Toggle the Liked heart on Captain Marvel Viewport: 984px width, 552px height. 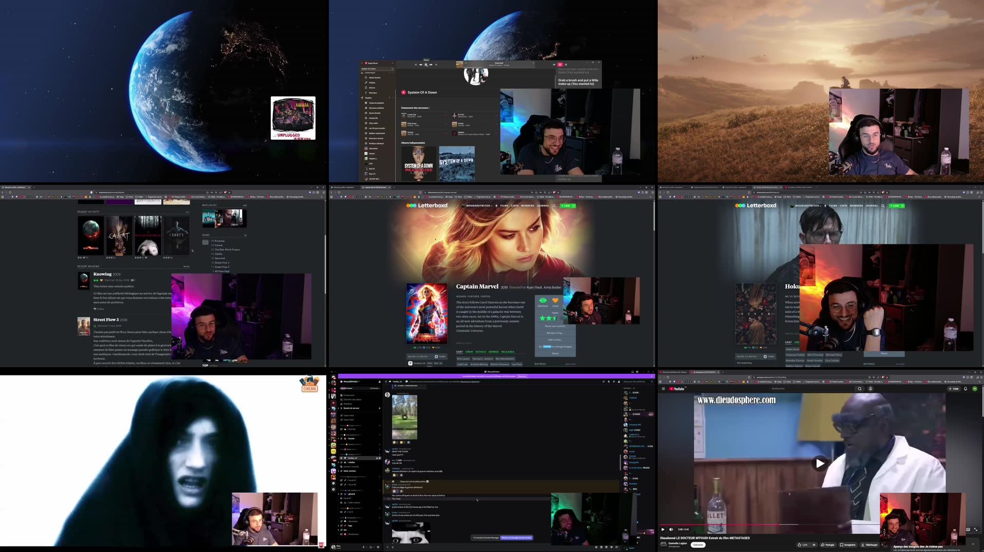pos(555,300)
